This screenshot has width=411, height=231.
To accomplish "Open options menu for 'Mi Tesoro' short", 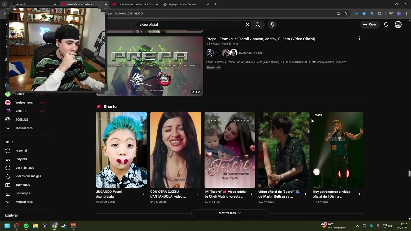I will click(x=251, y=193).
